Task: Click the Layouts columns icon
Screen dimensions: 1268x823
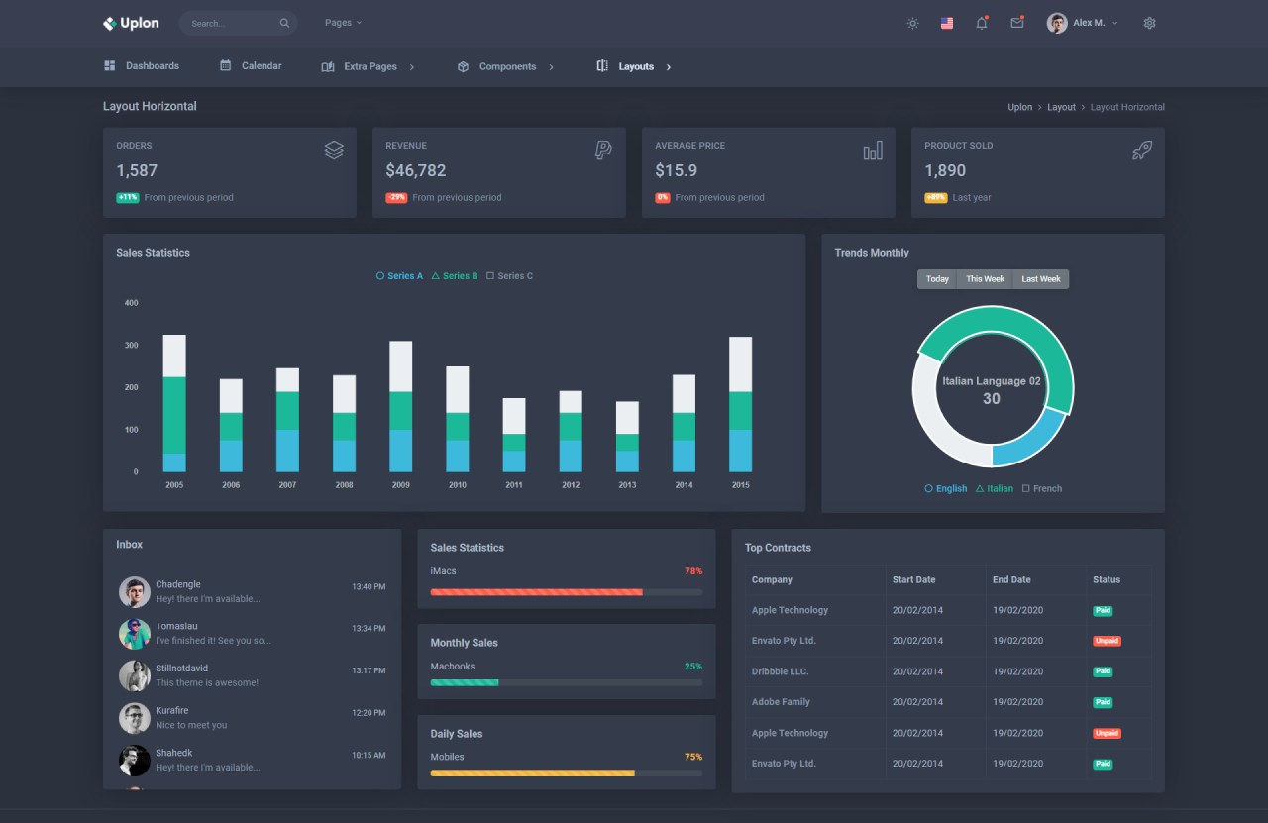Action: [602, 66]
